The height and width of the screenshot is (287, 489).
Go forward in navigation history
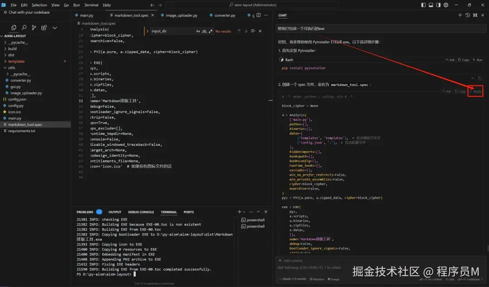160,5
